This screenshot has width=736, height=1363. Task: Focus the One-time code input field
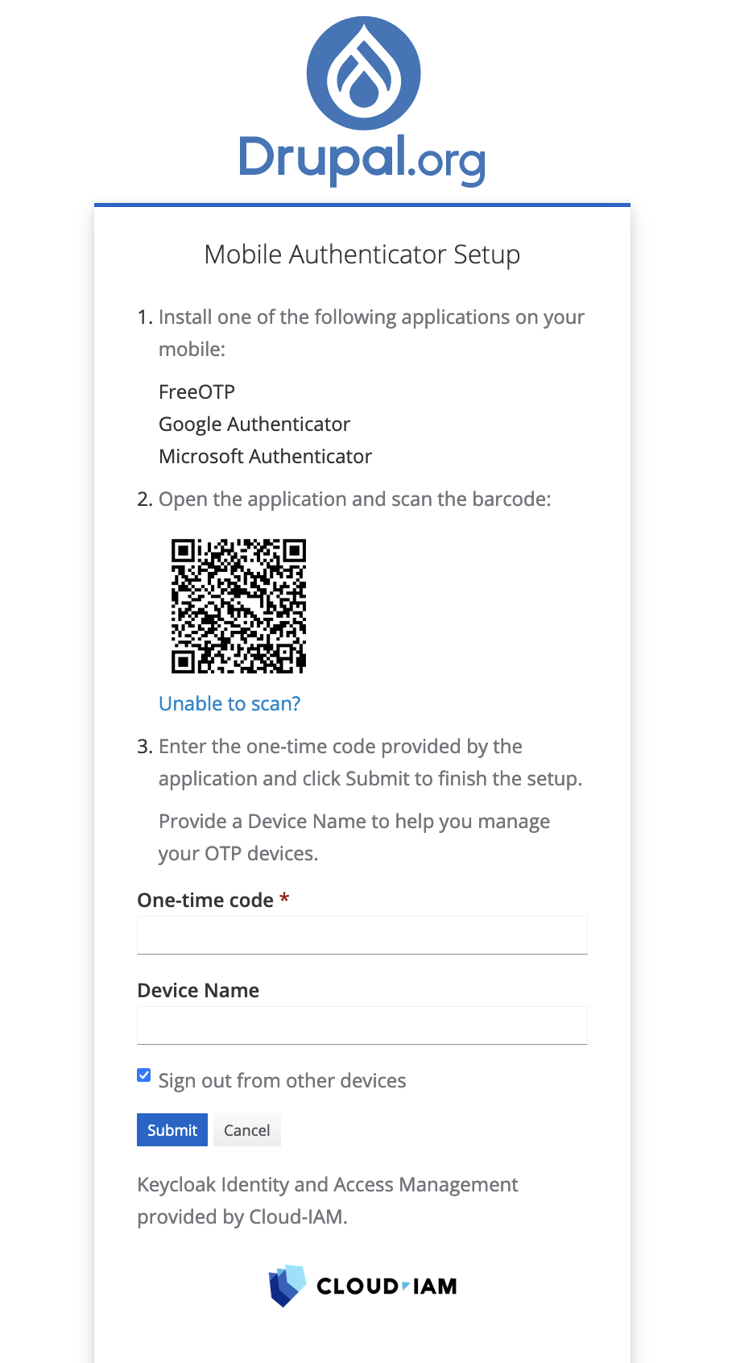362,935
